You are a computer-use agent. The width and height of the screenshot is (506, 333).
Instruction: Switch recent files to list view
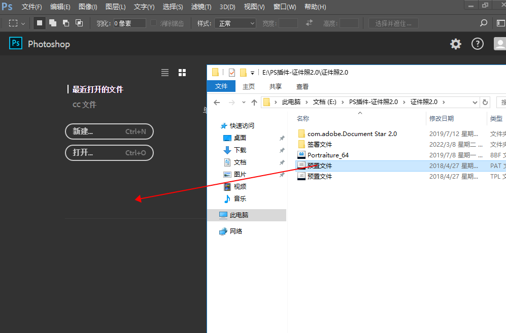pos(165,73)
